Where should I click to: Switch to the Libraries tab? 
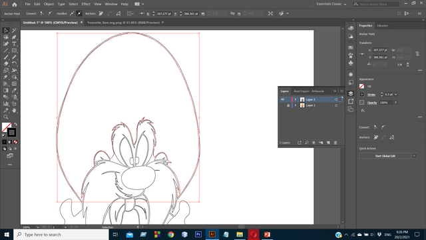[x=383, y=25]
